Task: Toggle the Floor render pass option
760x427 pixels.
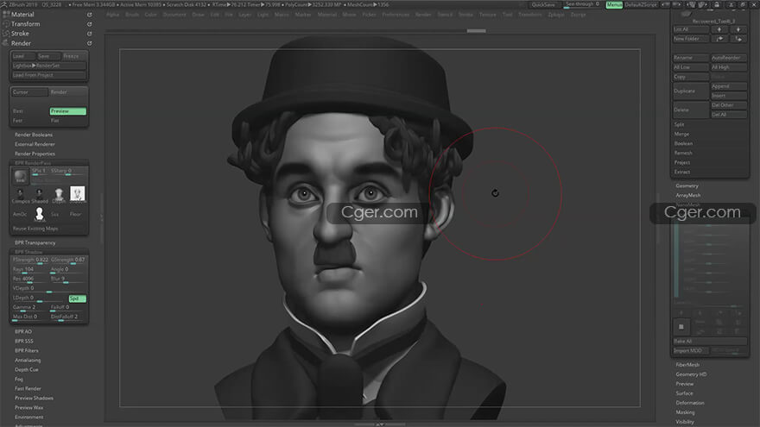Action: tap(76, 214)
